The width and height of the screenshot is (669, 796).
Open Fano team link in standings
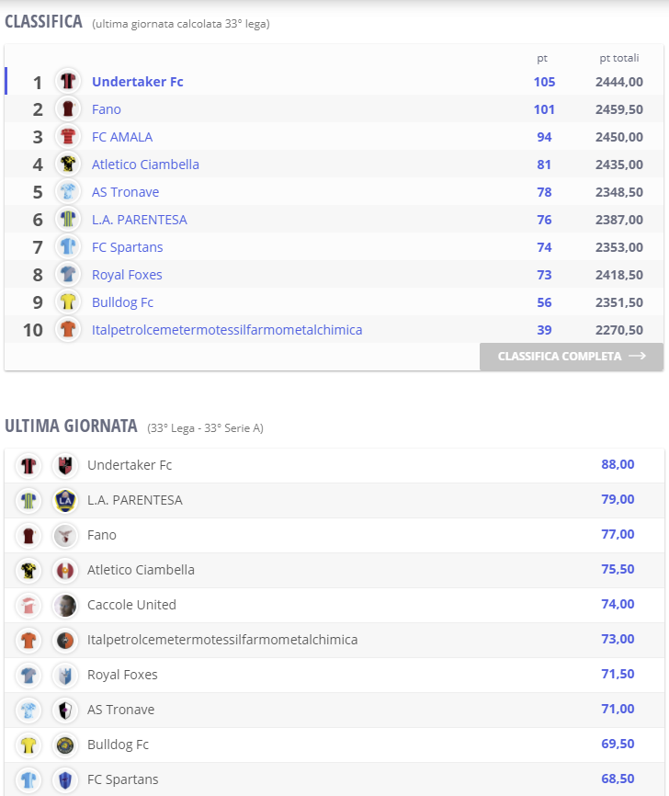[107, 109]
